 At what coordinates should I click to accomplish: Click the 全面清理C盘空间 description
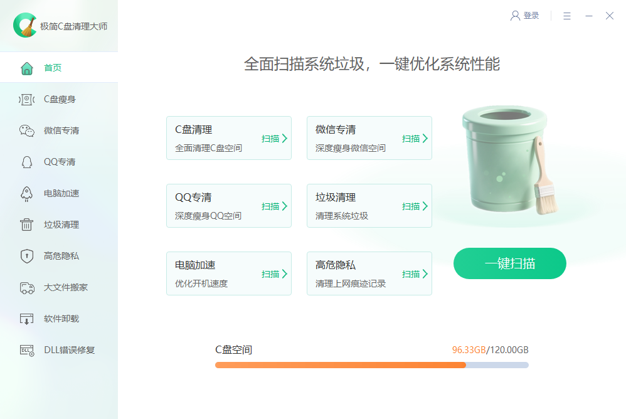(208, 148)
